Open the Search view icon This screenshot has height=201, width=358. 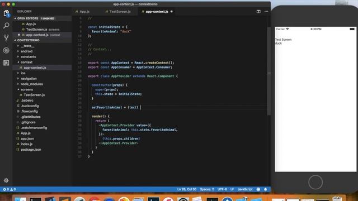pyautogui.click(x=6, y=26)
